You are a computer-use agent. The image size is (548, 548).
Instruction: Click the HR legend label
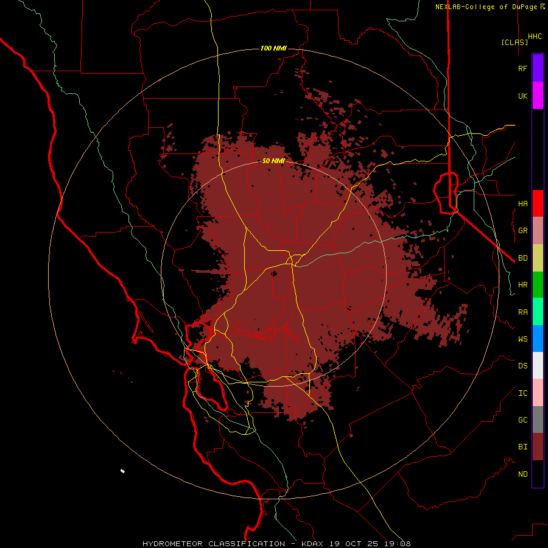pos(522,285)
